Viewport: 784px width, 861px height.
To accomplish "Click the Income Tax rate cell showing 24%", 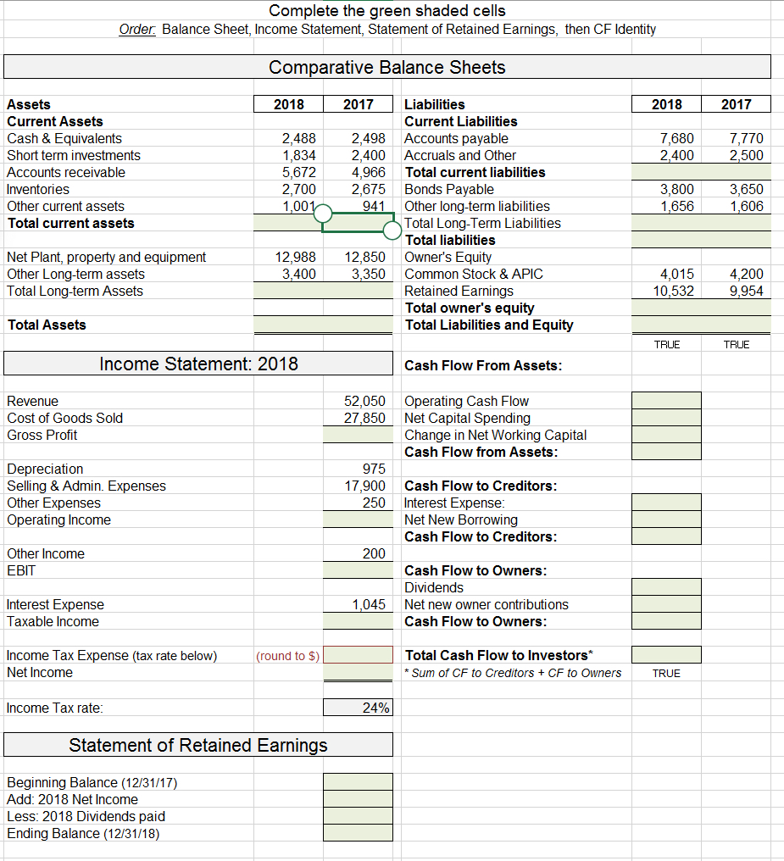I will (356, 706).
